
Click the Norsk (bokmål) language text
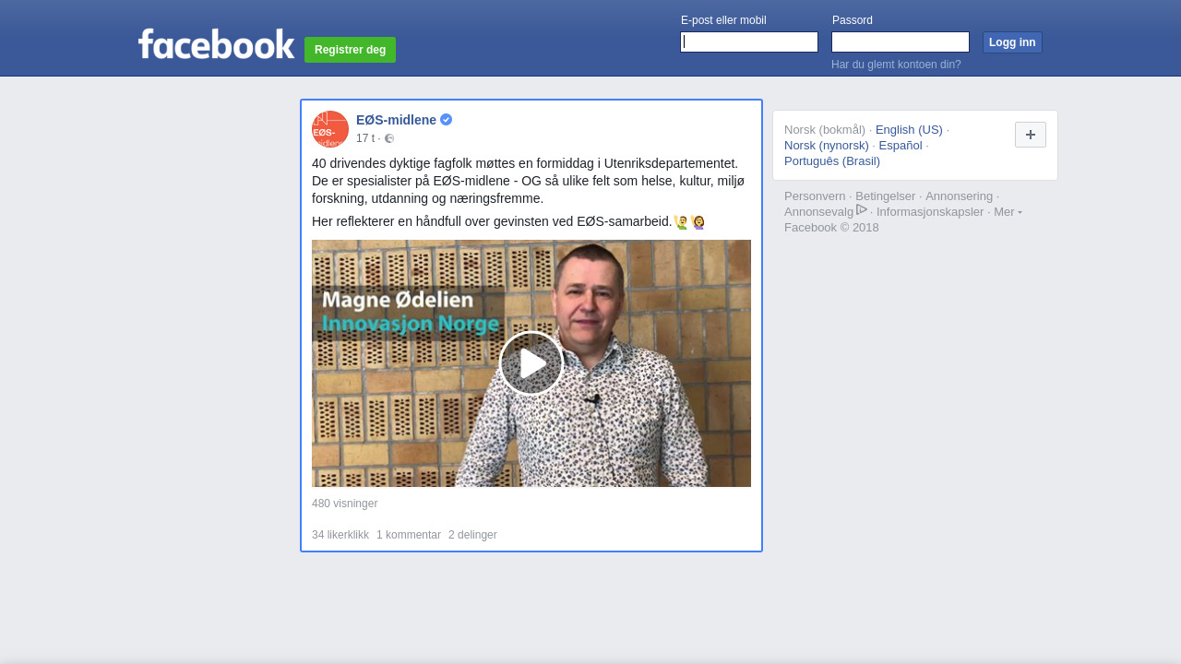[825, 129]
